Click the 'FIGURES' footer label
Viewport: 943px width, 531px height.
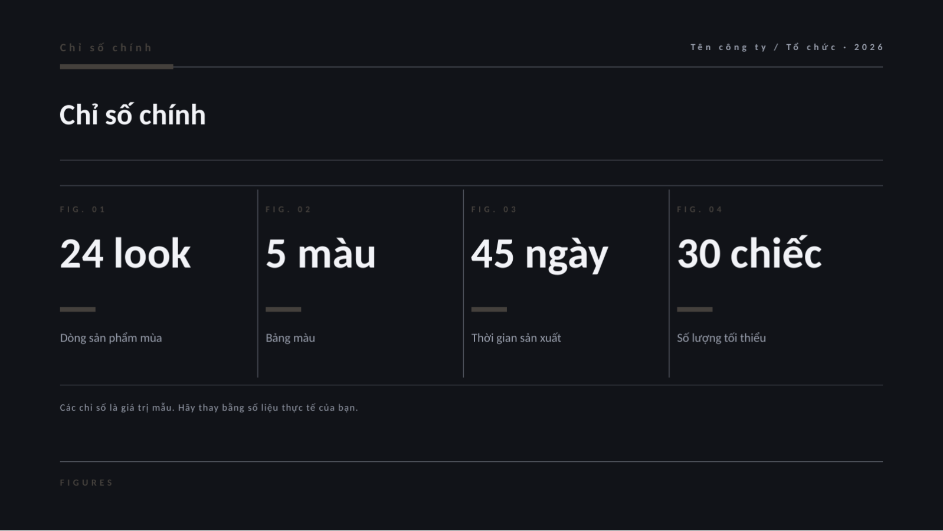tap(87, 483)
